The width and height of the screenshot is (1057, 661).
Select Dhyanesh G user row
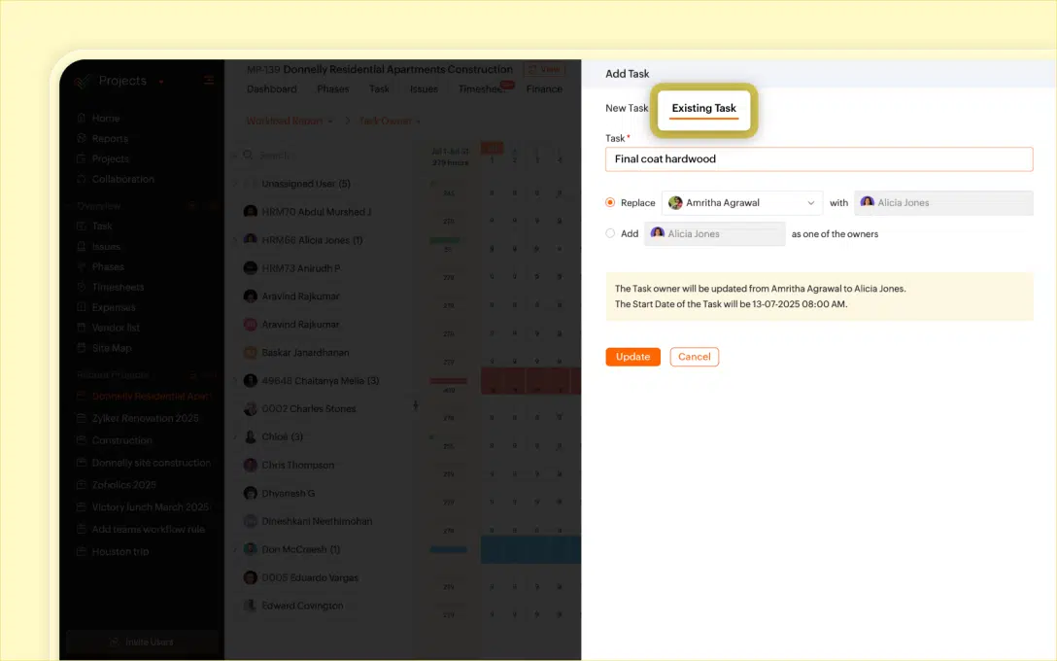pyautogui.click(x=288, y=494)
